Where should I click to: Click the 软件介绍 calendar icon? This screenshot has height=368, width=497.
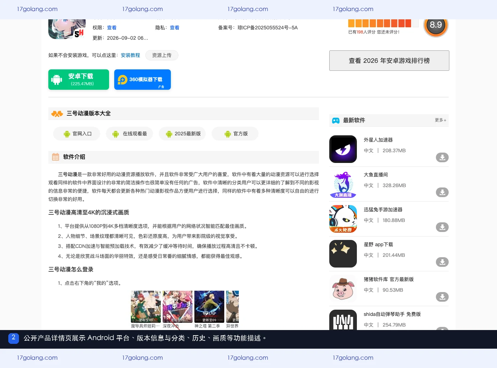56,157
